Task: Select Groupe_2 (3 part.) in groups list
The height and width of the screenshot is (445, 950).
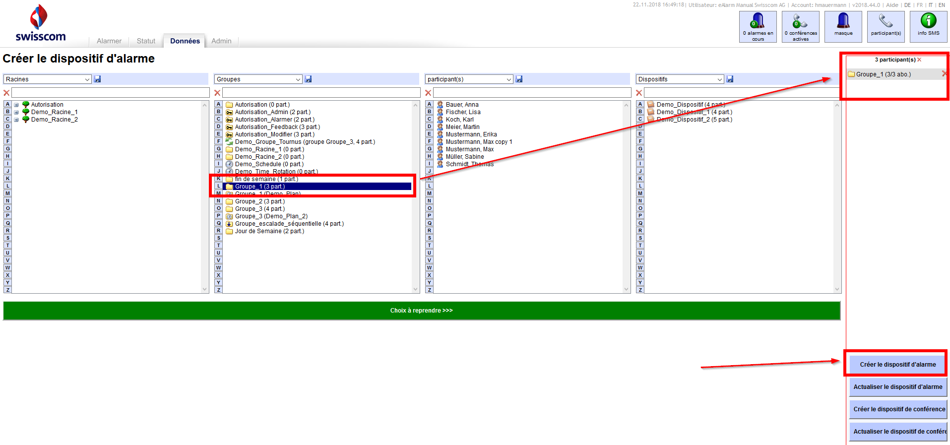Action: (x=259, y=201)
